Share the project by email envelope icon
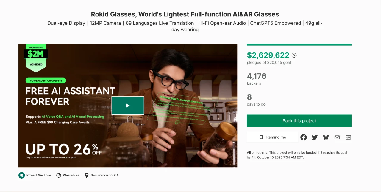Image resolution: width=381 pixels, height=192 pixels. point(337,137)
